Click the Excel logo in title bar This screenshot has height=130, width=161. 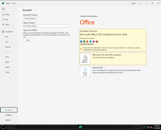[x=3, y=3]
